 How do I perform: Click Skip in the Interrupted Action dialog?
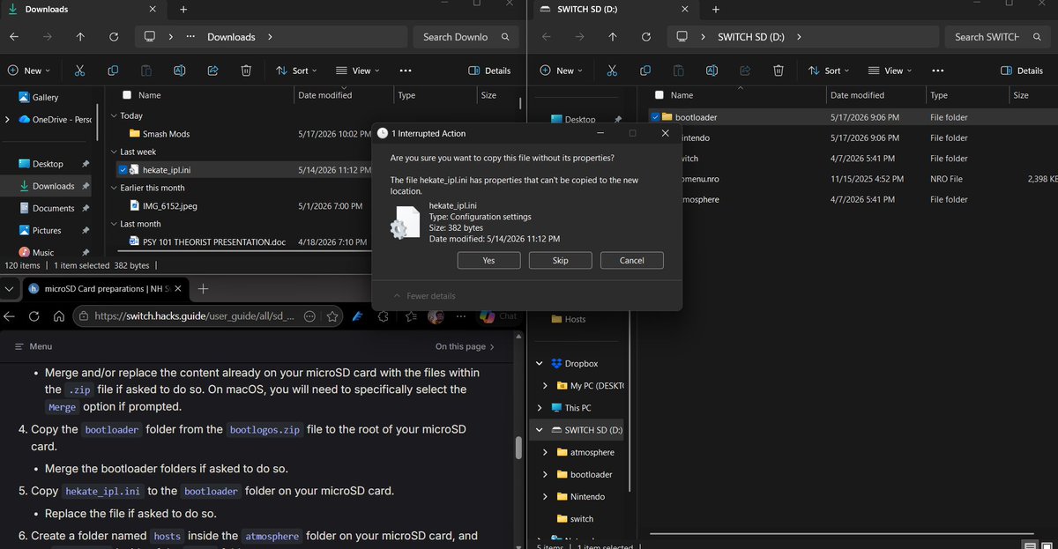[x=560, y=260]
